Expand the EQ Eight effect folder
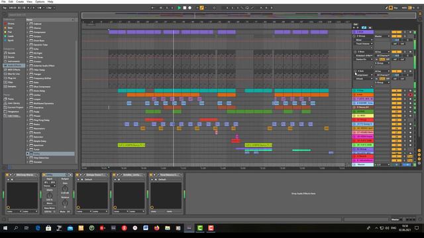The width and height of the screenshot is (424, 238). pos(28,53)
